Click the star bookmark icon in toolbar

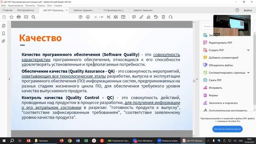pos(12,17)
